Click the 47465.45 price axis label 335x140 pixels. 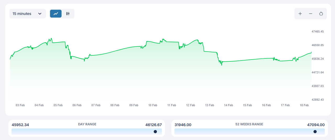pyautogui.click(x=317, y=31)
